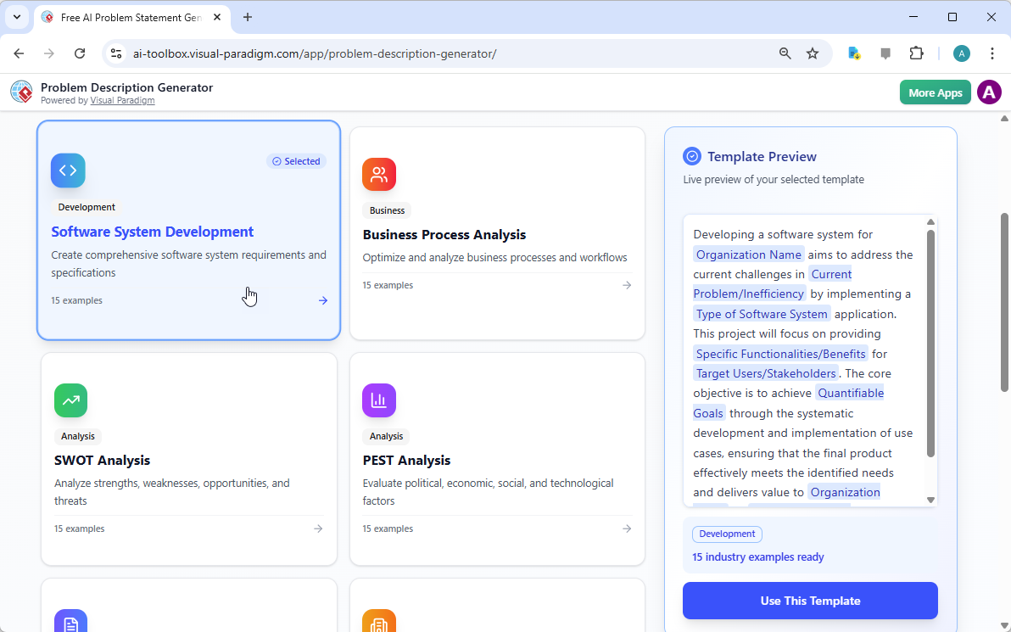Expand SWOT Analysis examples with the arrow
The image size is (1011, 632).
(318, 528)
